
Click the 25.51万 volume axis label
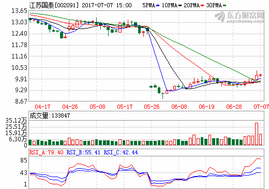click(x=16, y=127)
